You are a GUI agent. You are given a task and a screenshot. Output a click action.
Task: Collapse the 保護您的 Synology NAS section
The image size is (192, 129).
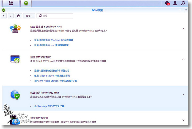(x=183, y=95)
